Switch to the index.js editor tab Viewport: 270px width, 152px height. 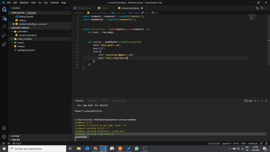click(x=105, y=8)
